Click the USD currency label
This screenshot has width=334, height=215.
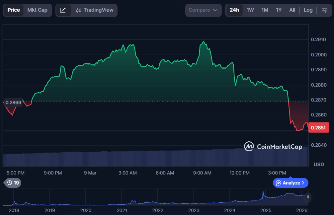pos(319,165)
